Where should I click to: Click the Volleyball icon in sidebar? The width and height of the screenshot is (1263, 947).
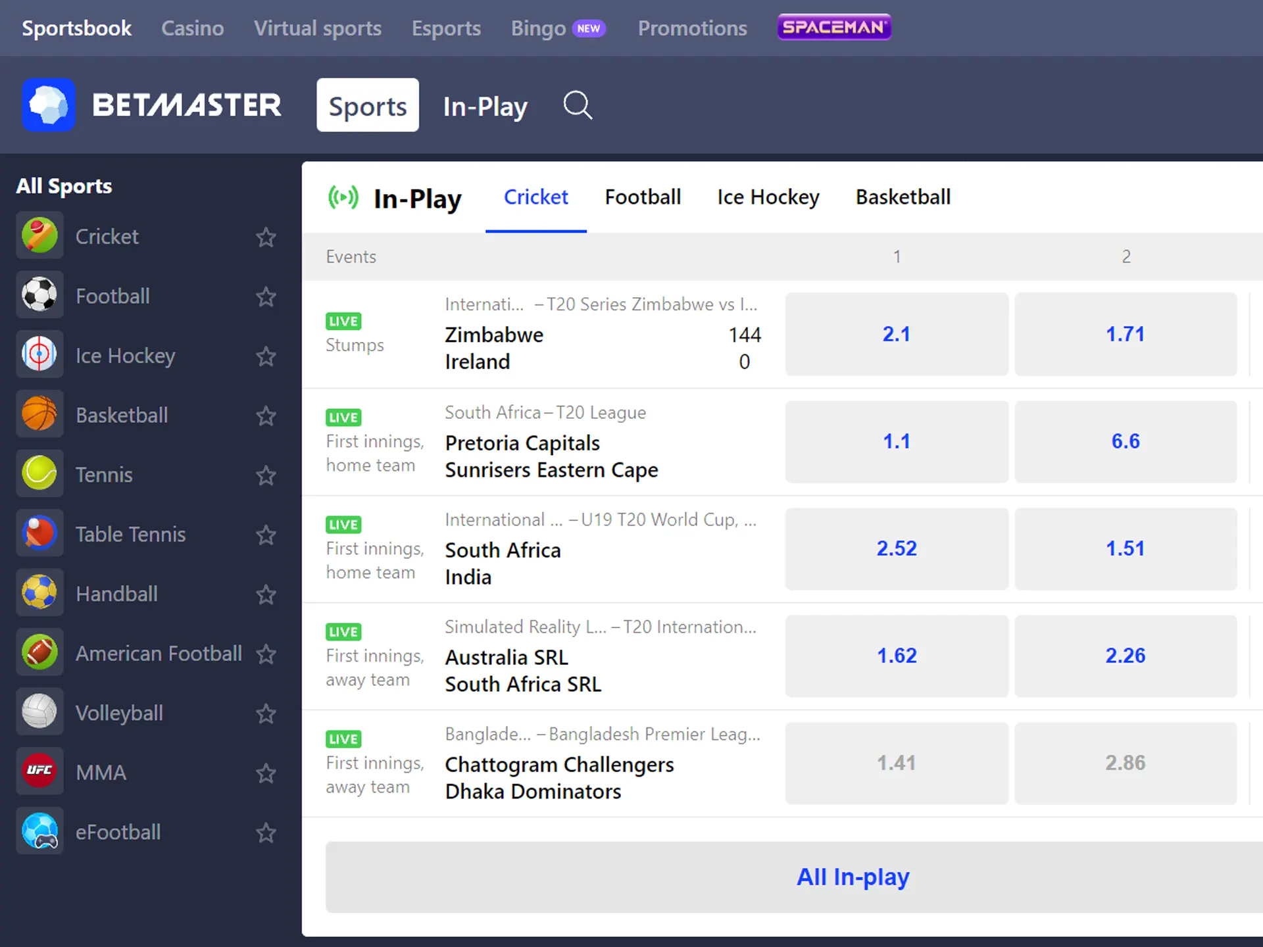pyautogui.click(x=39, y=712)
